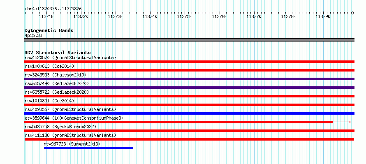The height and width of the screenshot is (164, 366).
Task: Click the nsv4111138 red variant bar
Action: pos(189,139)
